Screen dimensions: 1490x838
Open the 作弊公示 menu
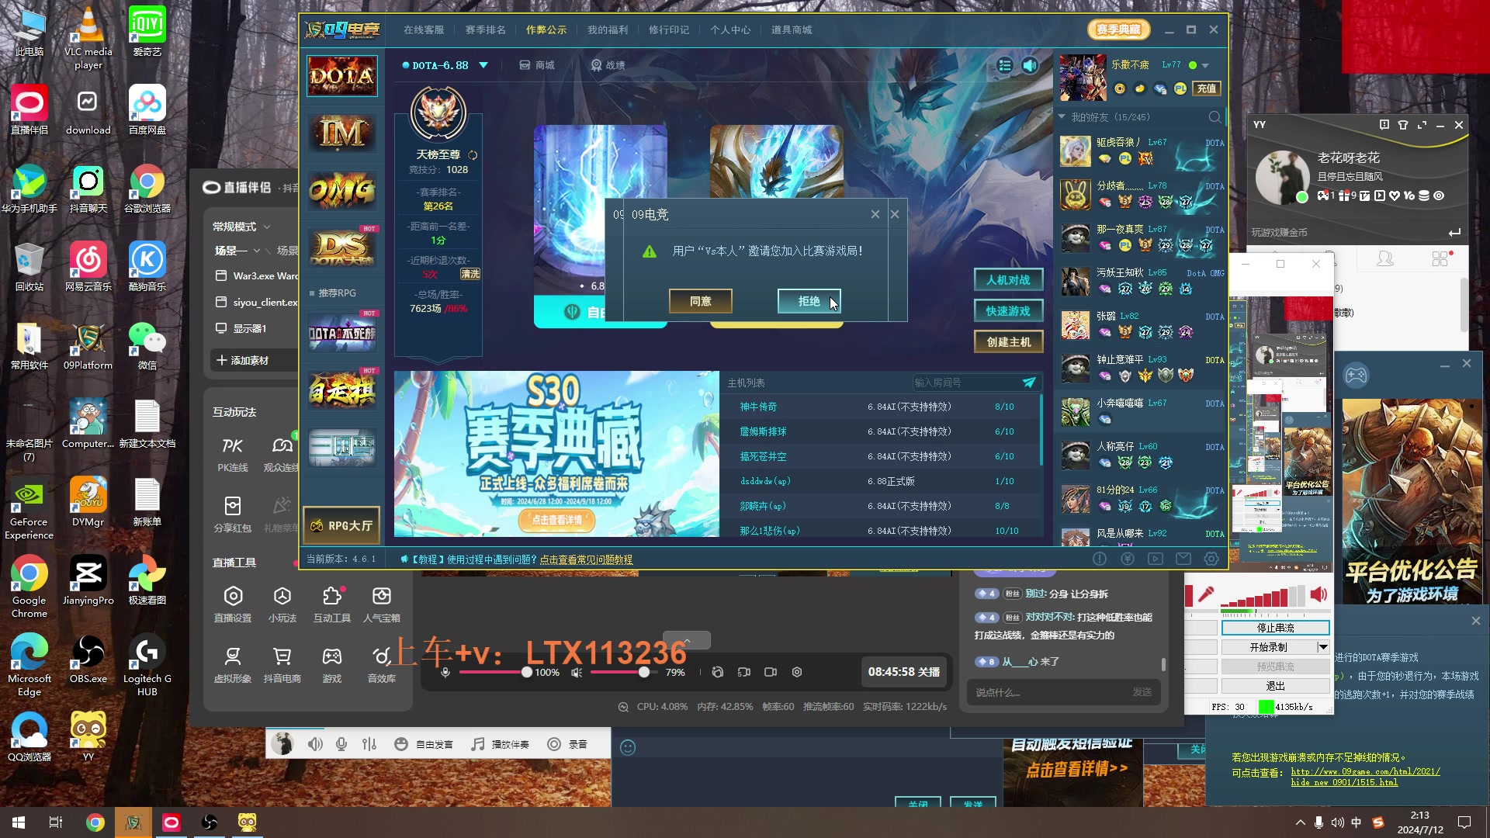click(546, 29)
